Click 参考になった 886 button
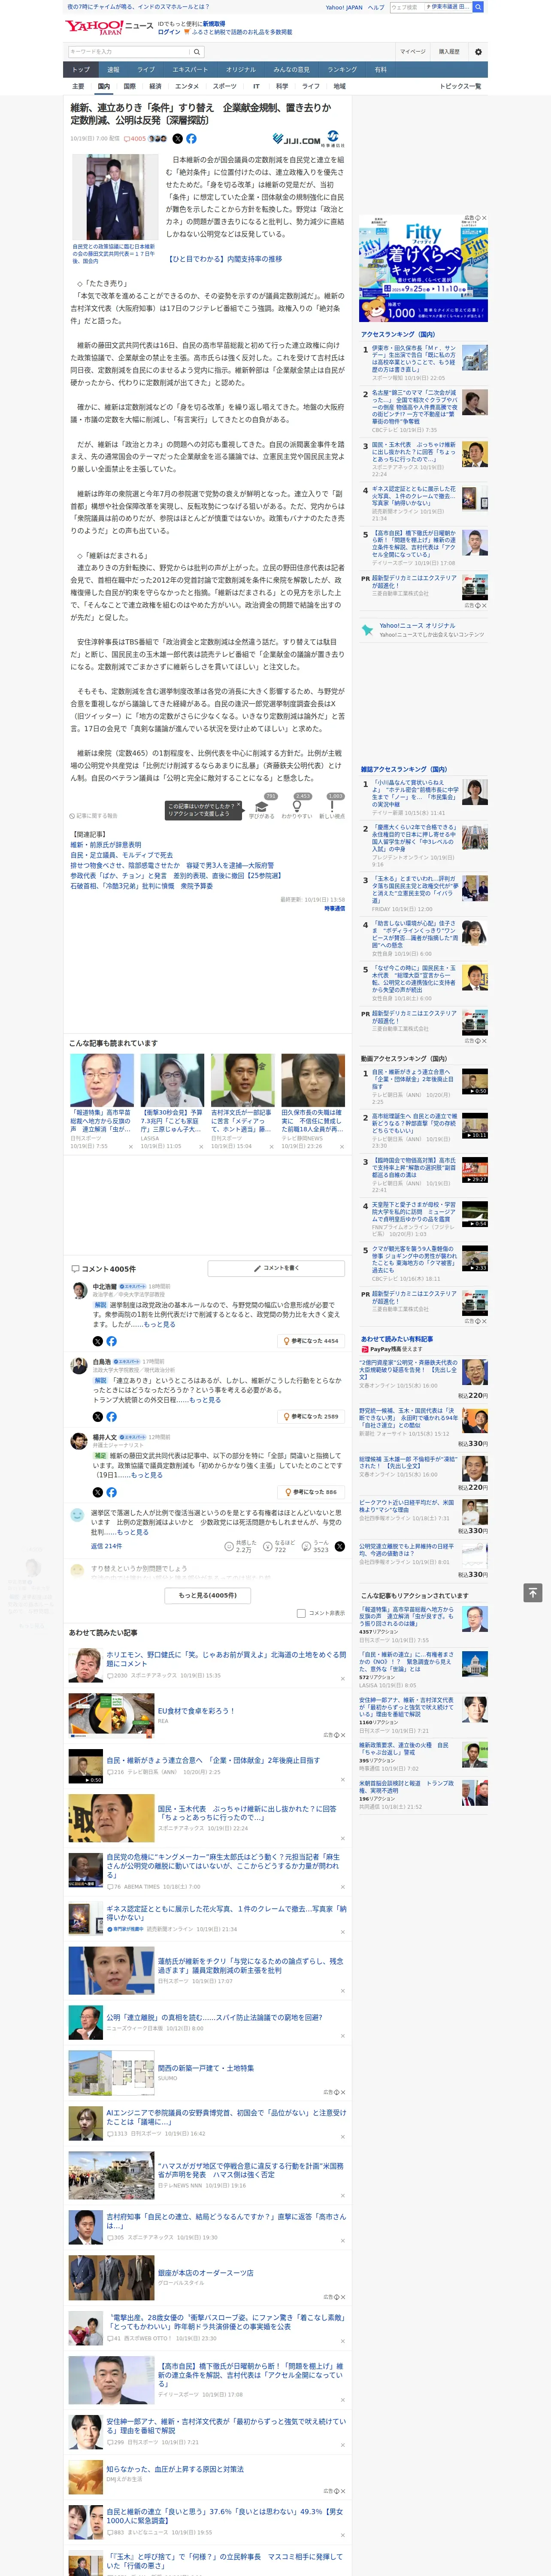Viewport: 551px width, 2576px height. click(x=312, y=1492)
